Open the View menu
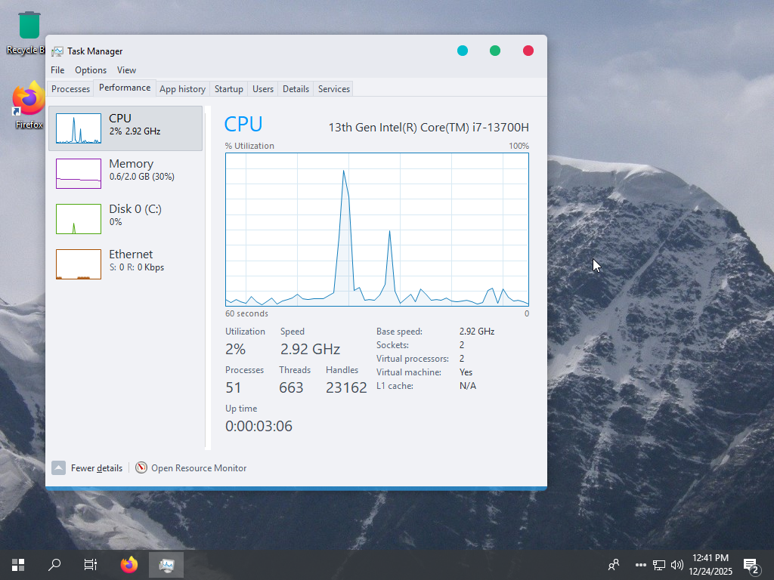Image resolution: width=774 pixels, height=580 pixels. click(x=126, y=70)
